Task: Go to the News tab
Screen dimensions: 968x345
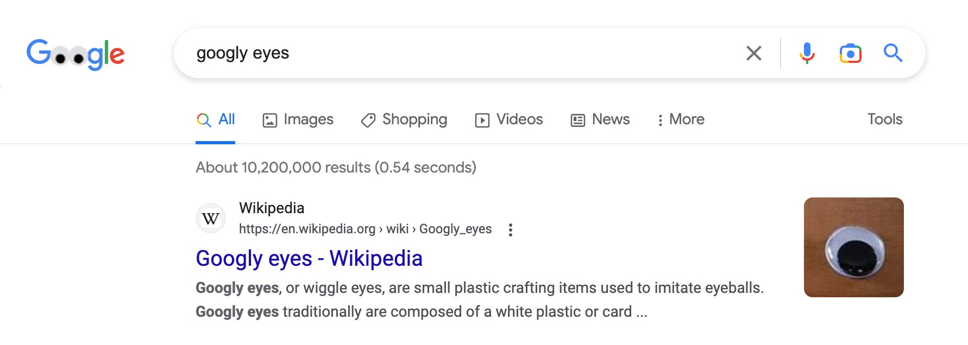Action: [600, 119]
